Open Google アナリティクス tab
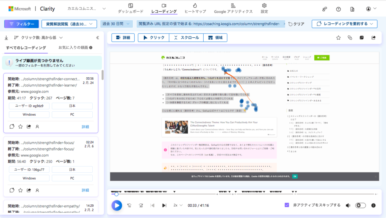 [233, 8]
